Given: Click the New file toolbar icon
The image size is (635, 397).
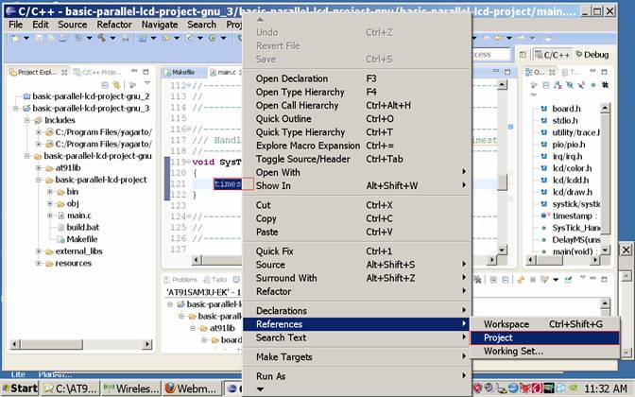Looking at the screenshot, I should click(x=15, y=38).
